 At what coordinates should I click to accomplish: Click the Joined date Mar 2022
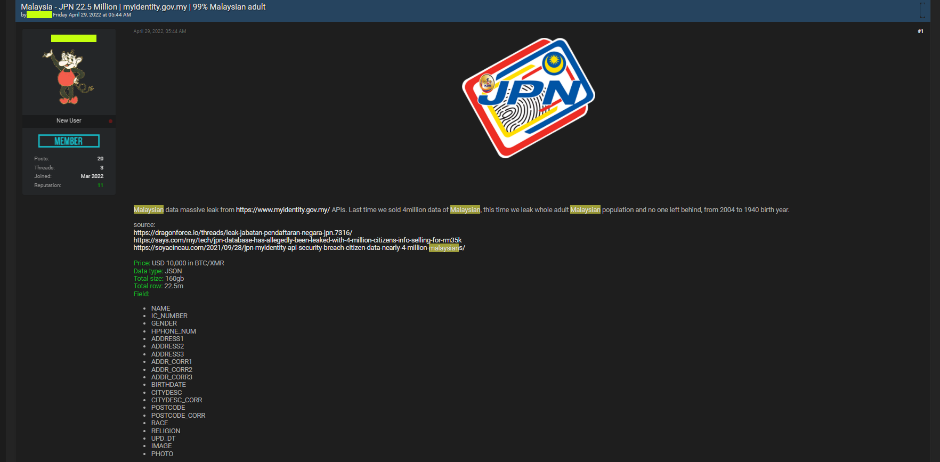pos(92,176)
